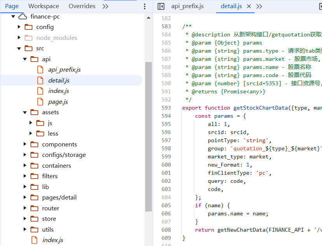Expand the pages/detail folder arrow
Screen dimensions: 322x246
pyautogui.click(x=25, y=197)
